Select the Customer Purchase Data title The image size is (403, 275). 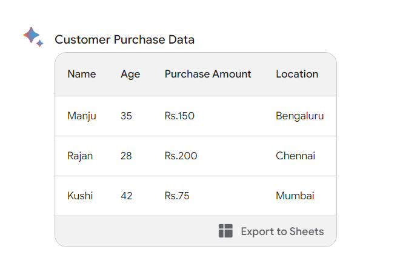[x=124, y=40]
